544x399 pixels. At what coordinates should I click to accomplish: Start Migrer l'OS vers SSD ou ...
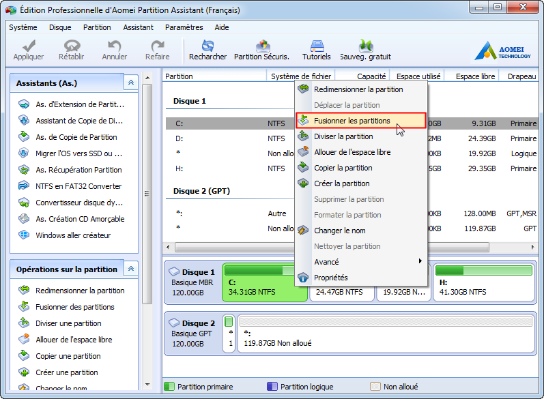coord(70,153)
